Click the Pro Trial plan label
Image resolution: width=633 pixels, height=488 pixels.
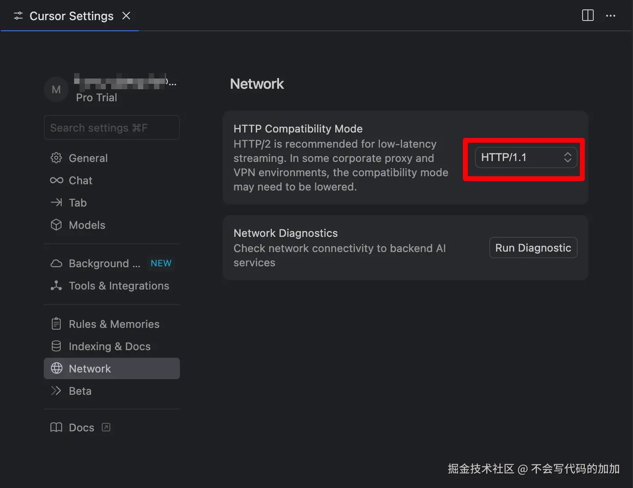click(96, 97)
